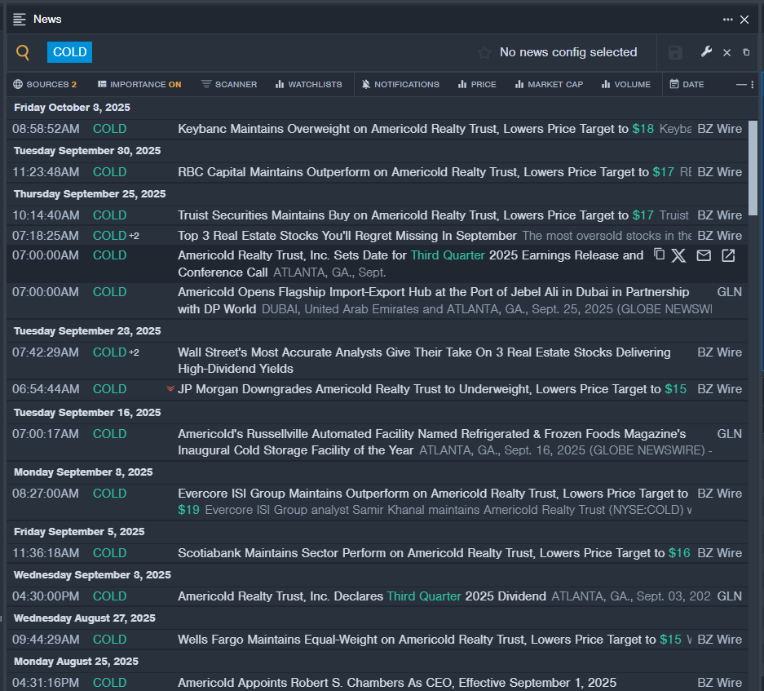Screen dimensions: 764x691
Task: Toggle the Importance ON filter
Action: click(139, 84)
